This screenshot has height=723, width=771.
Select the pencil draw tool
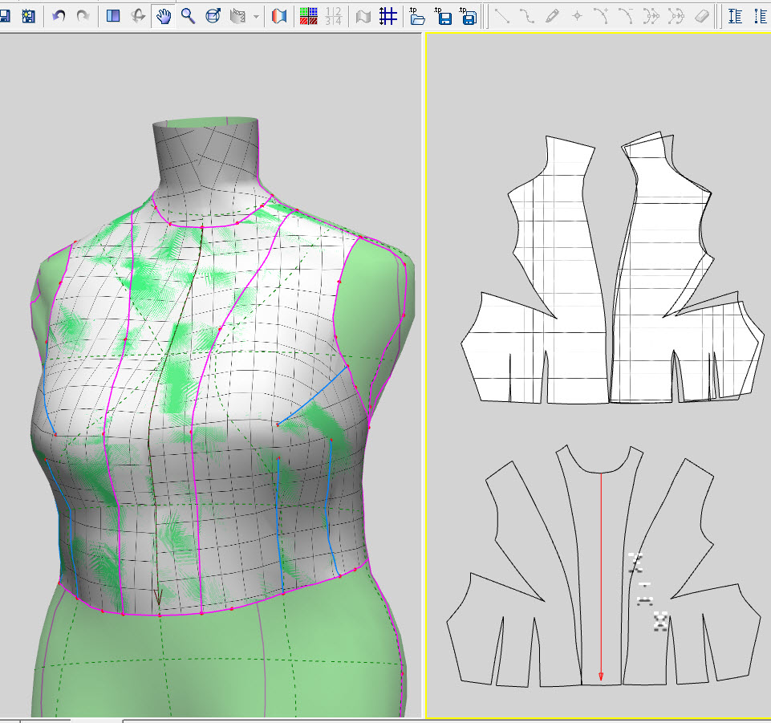(x=551, y=16)
